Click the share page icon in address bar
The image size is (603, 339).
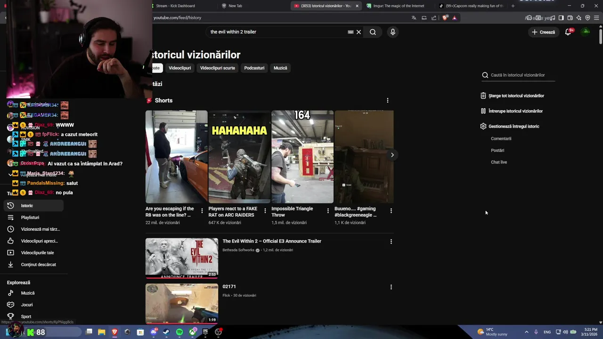tap(434, 18)
